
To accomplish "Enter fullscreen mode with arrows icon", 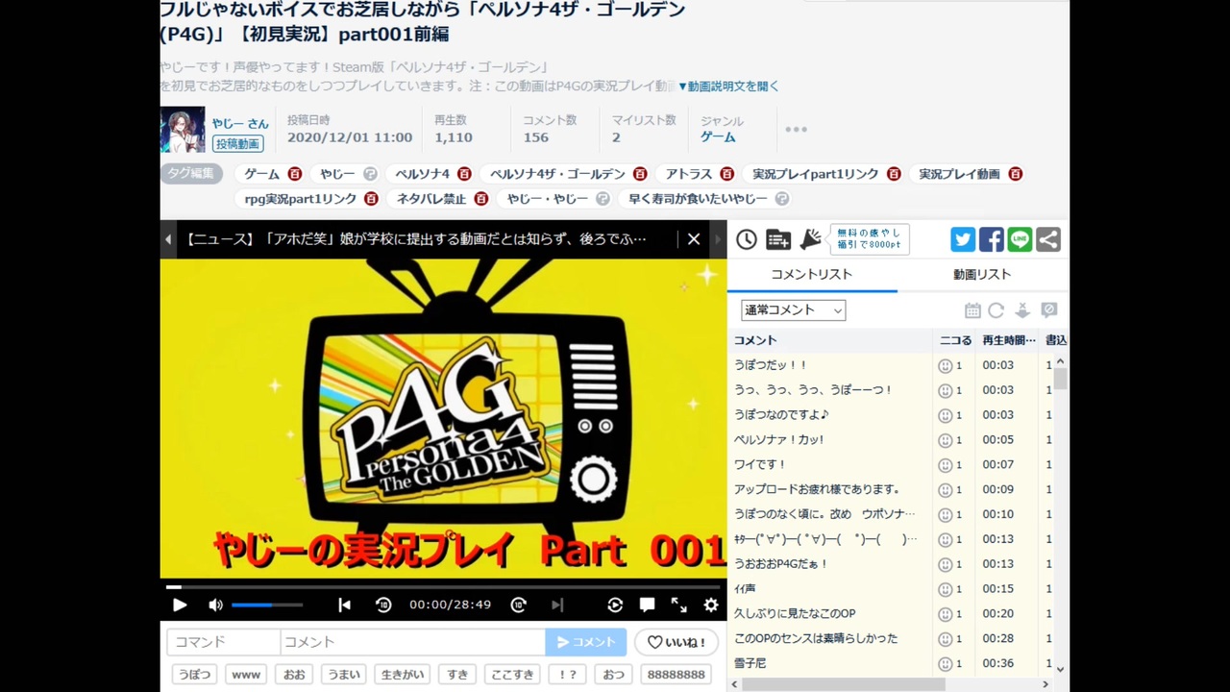I will click(679, 605).
